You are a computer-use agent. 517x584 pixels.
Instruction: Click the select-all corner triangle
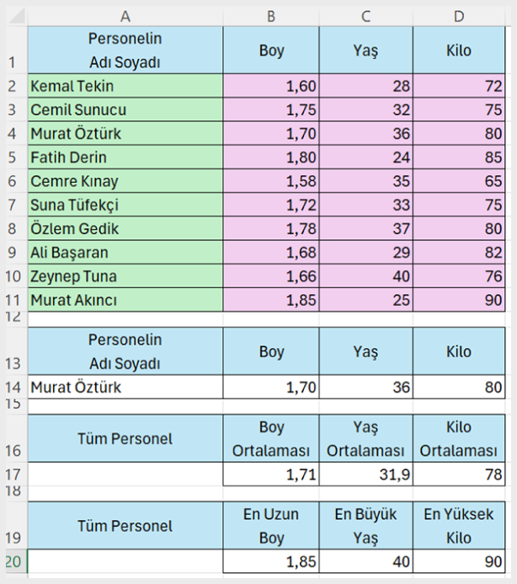[17, 16]
